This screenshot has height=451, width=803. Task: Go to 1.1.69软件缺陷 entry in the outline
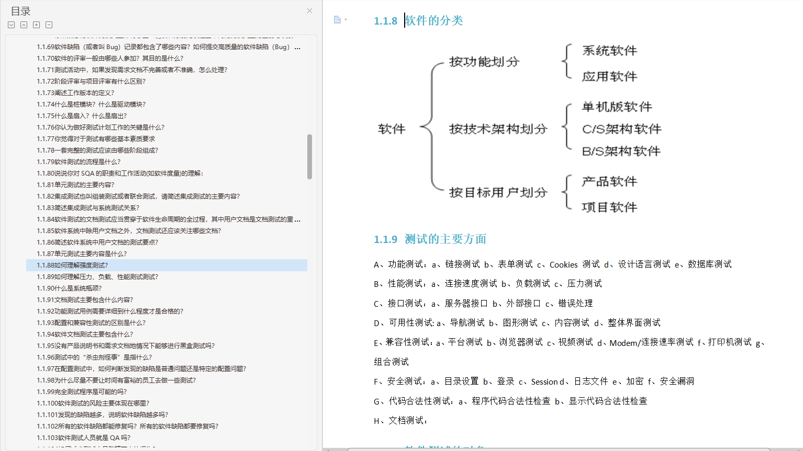tap(169, 47)
